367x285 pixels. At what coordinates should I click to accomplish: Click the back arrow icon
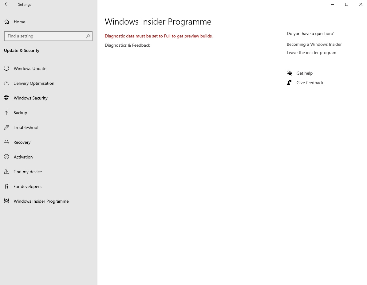[6, 4]
